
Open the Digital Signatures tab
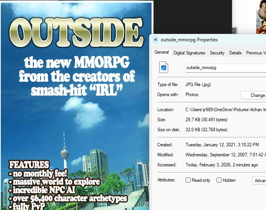[189, 53]
